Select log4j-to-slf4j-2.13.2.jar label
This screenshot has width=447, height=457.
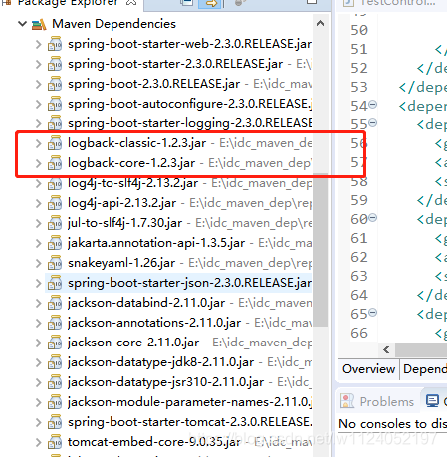click(x=133, y=183)
